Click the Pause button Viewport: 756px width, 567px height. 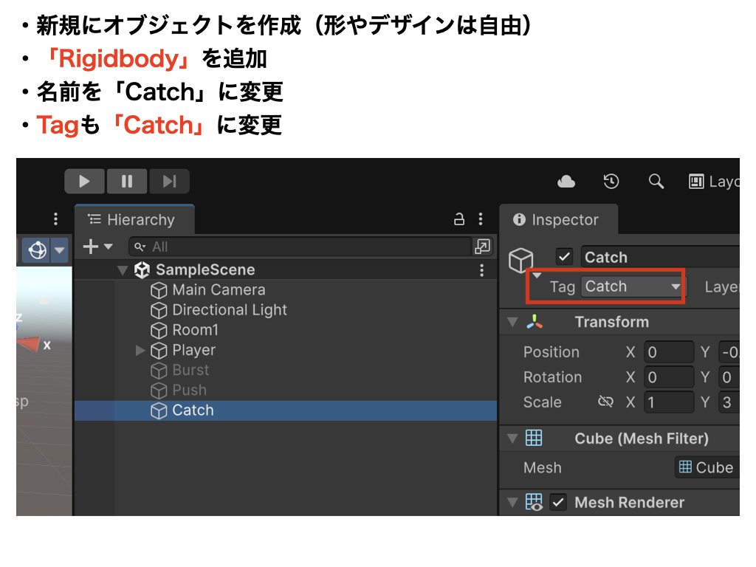tap(127, 182)
